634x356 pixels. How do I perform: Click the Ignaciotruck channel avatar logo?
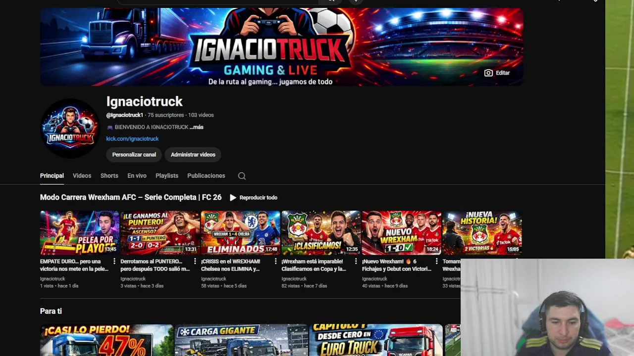70,129
